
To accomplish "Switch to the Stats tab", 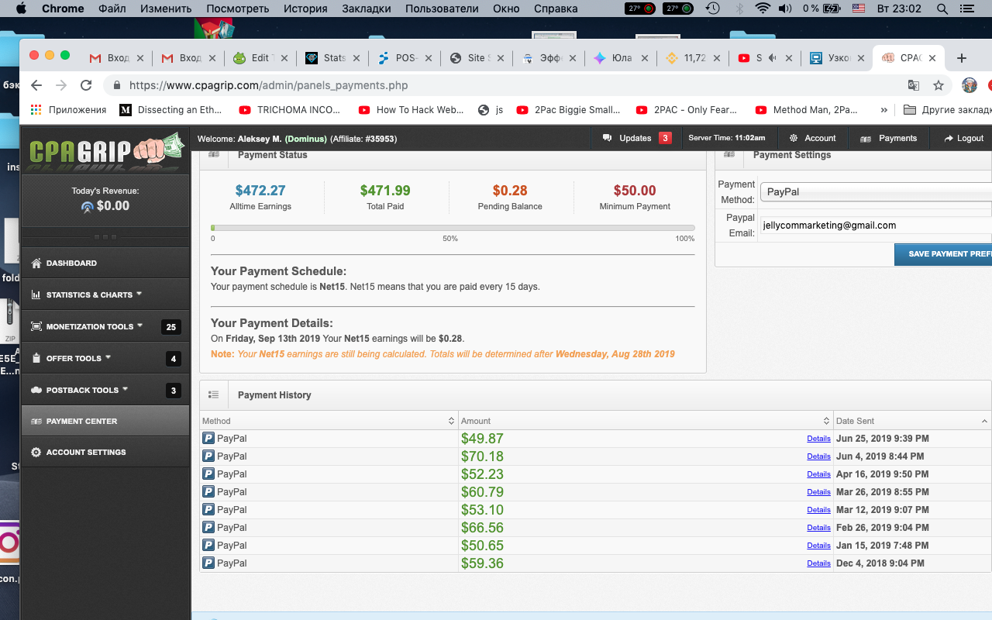I will tap(332, 58).
